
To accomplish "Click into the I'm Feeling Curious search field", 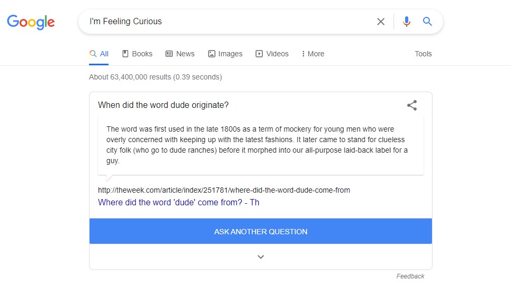I will (x=228, y=22).
